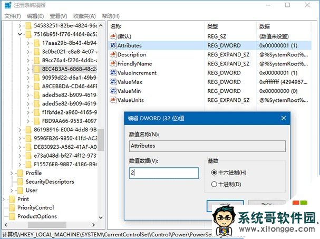Click the 数值名称 field showing Attributes
Image resolution: width=320 pixels, height=239 pixels.
click(207, 146)
